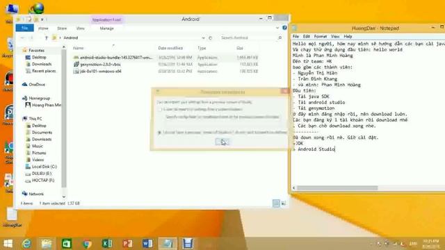Image resolution: width=445 pixels, height=250 pixels.
Task: Click Notepad horizontal scrollbar thumb
Action: [337, 188]
